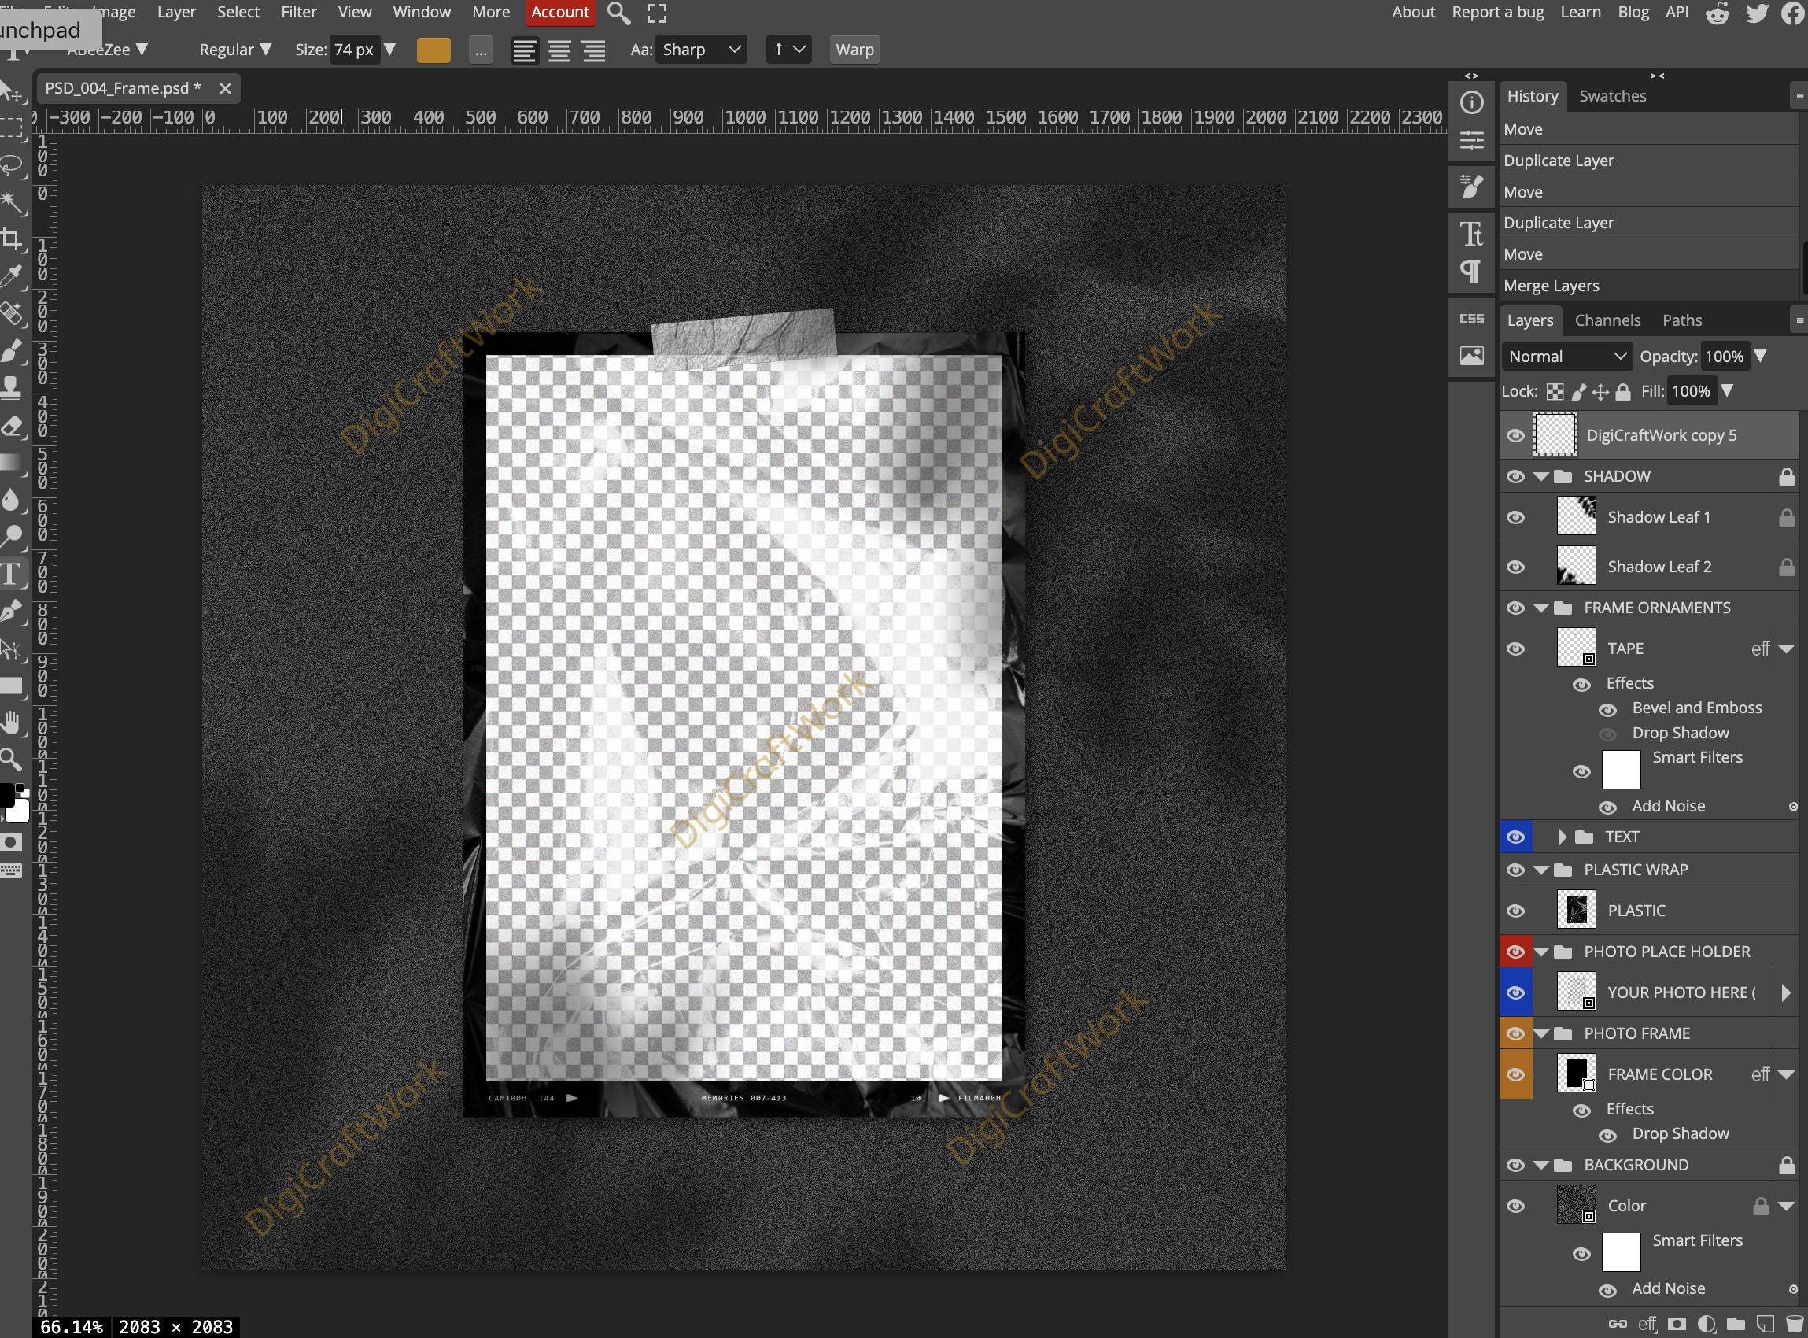Open the Select menu
1808x1338 pixels.
coord(238,12)
